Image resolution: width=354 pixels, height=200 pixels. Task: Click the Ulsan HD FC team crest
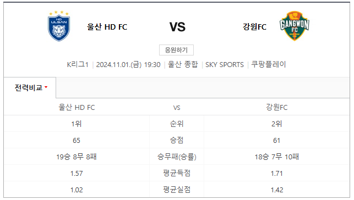point(59,26)
